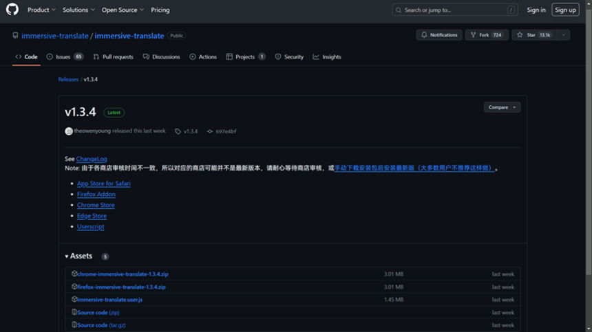Screen dimensions: 592x332
Task: Open the Discussions tab
Action: tap(161, 57)
